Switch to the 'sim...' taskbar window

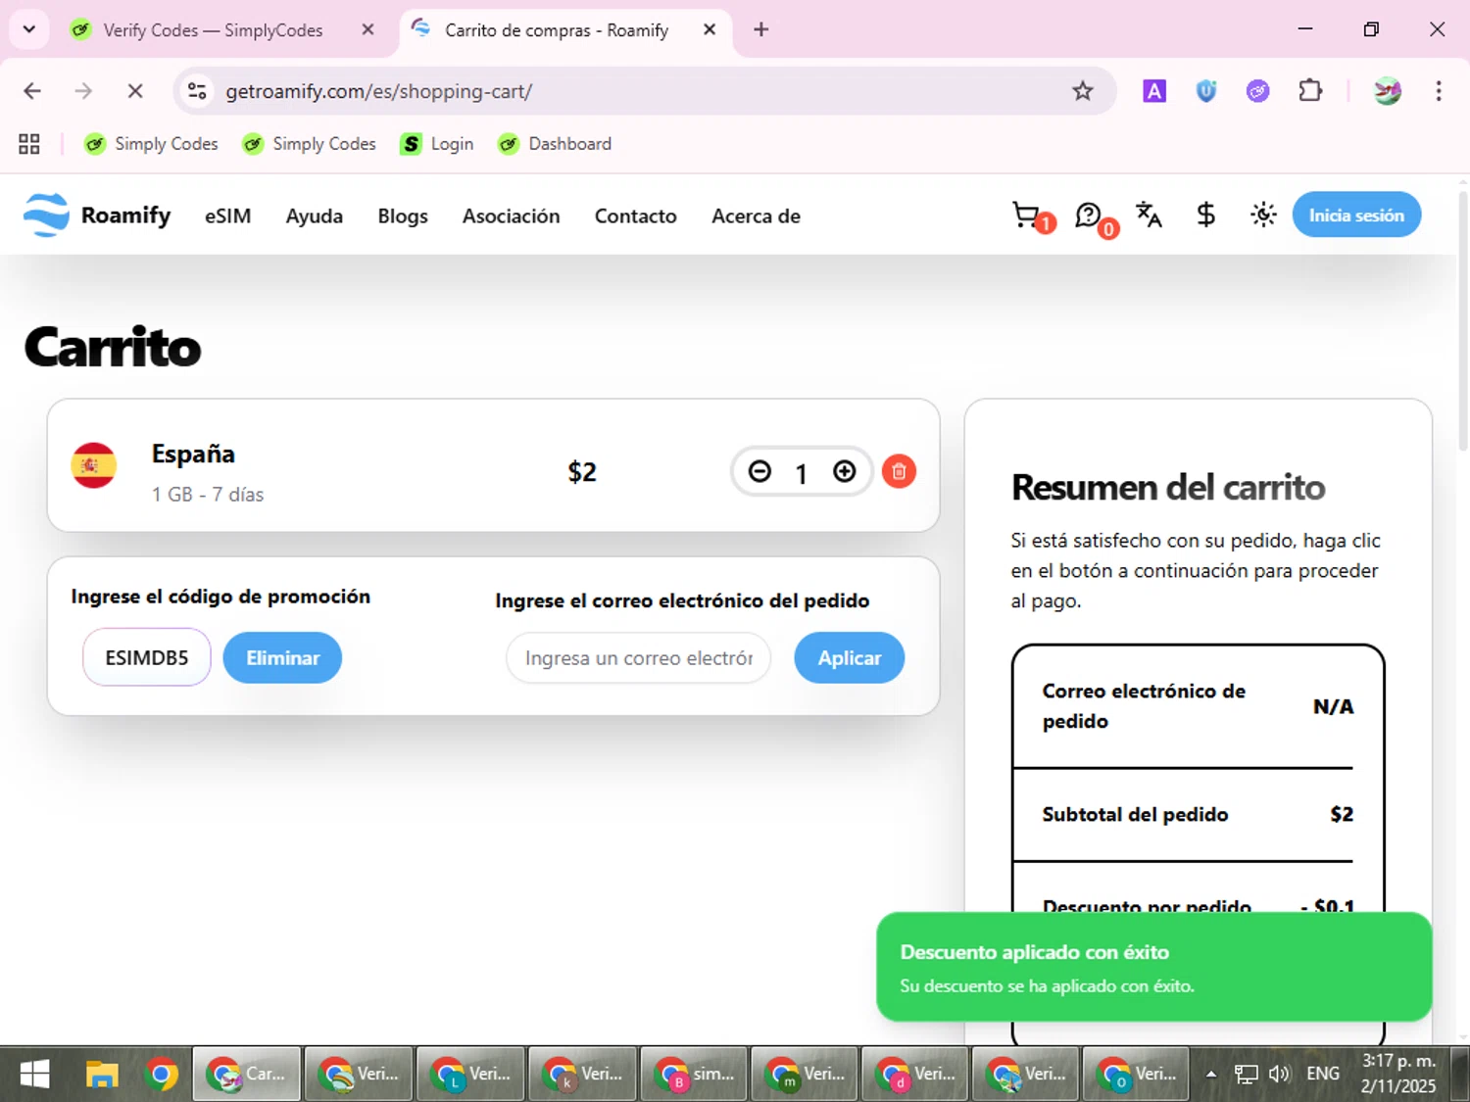694,1075
